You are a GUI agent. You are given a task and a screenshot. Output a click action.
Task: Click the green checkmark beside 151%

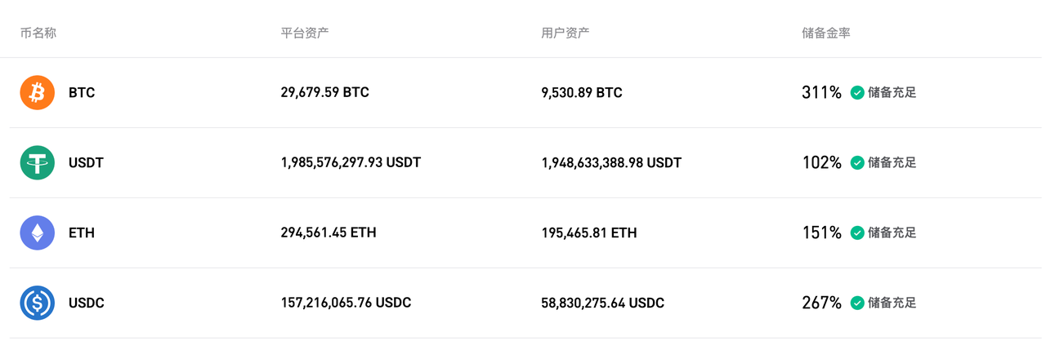point(857,233)
